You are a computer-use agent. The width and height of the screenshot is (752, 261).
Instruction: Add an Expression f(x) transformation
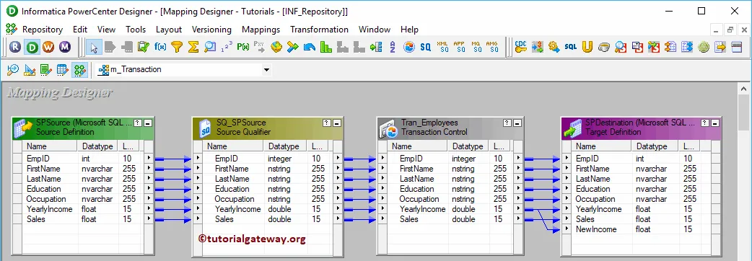160,47
